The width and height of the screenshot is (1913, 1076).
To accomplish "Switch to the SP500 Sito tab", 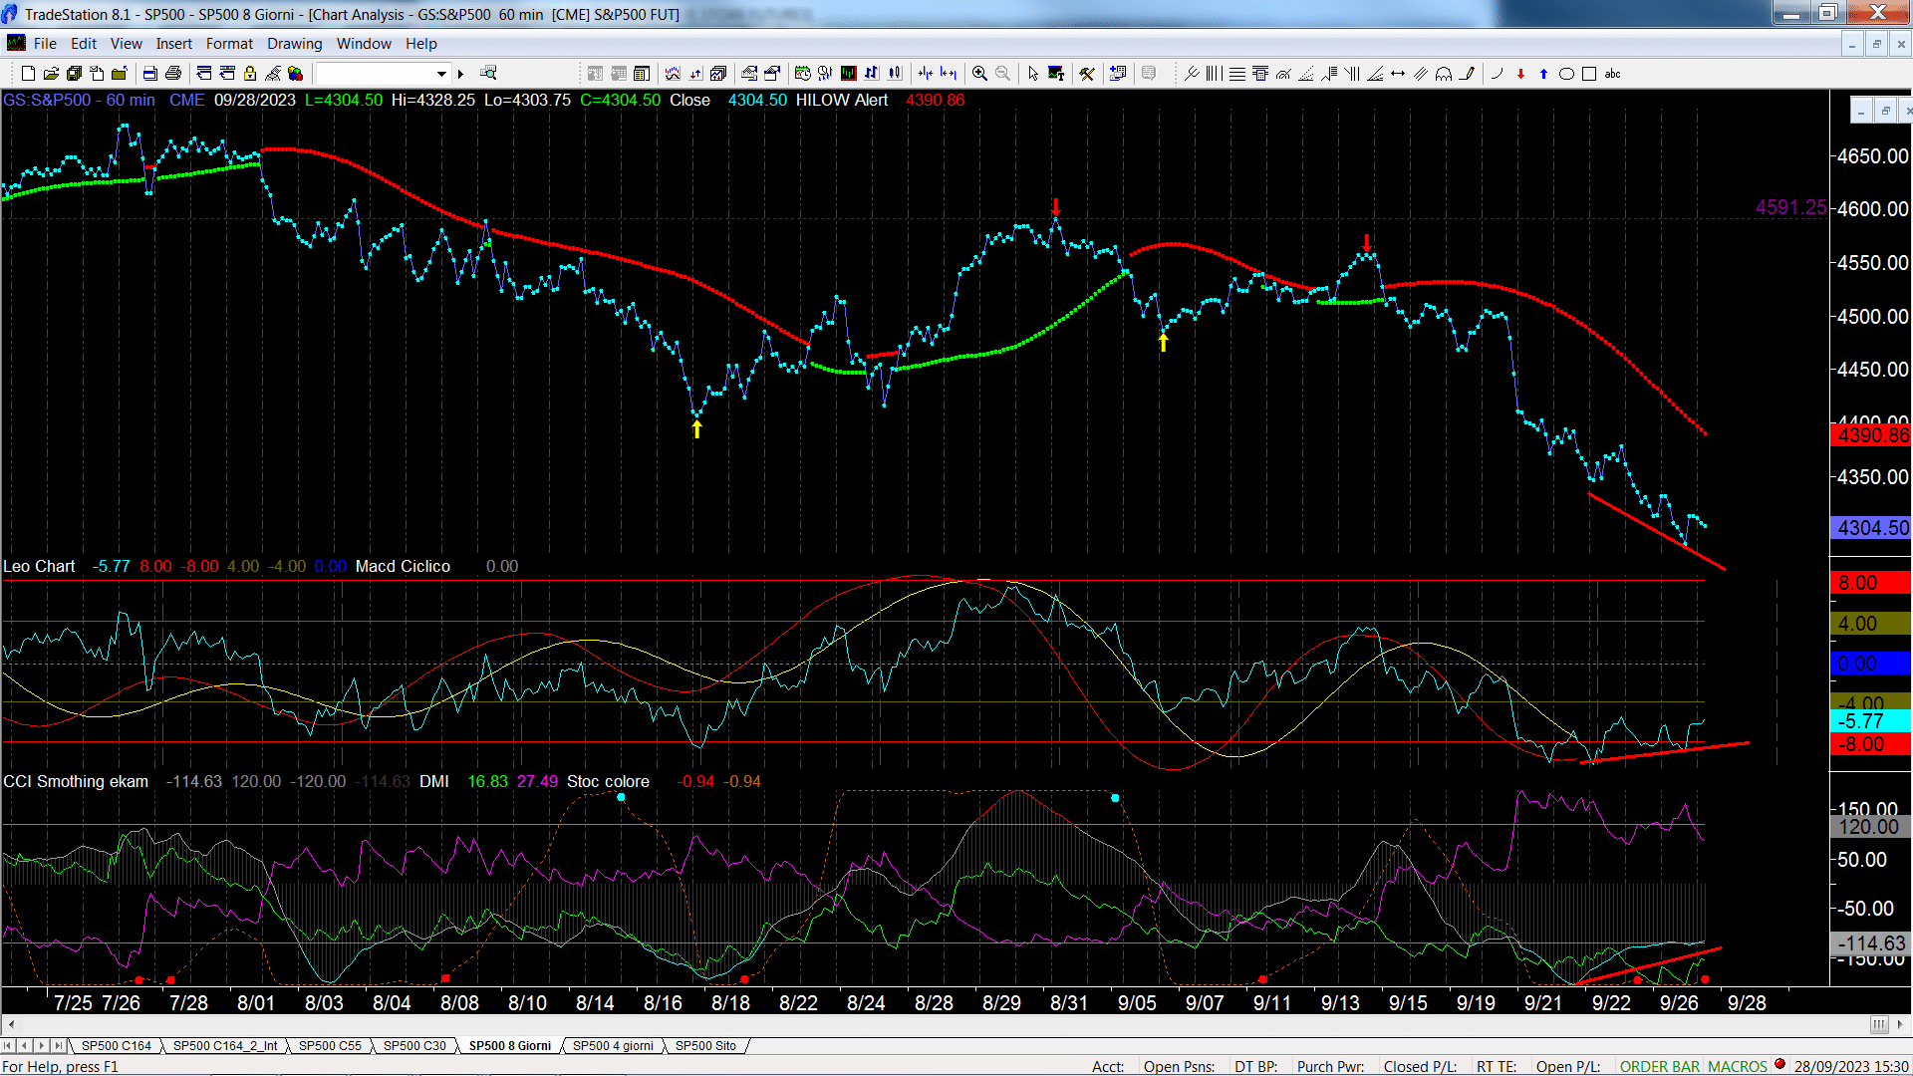I will 705,1045.
